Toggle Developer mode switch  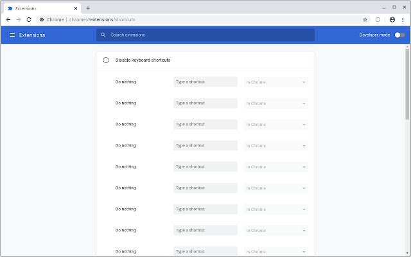[x=399, y=35]
